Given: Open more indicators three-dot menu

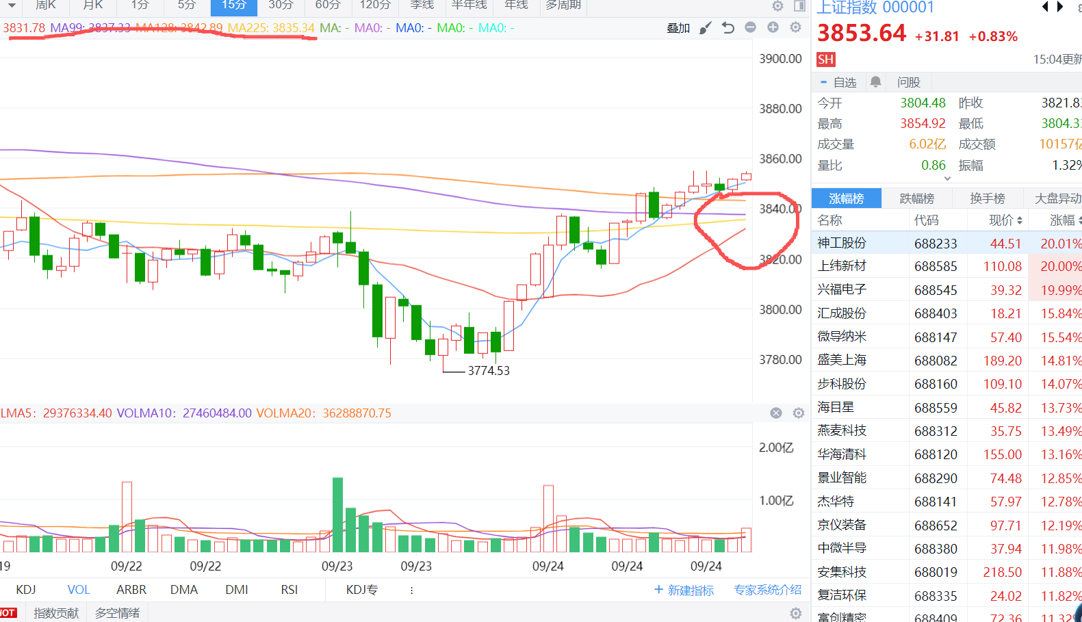Looking at the screenshot, I should click(x=411, y=590).
